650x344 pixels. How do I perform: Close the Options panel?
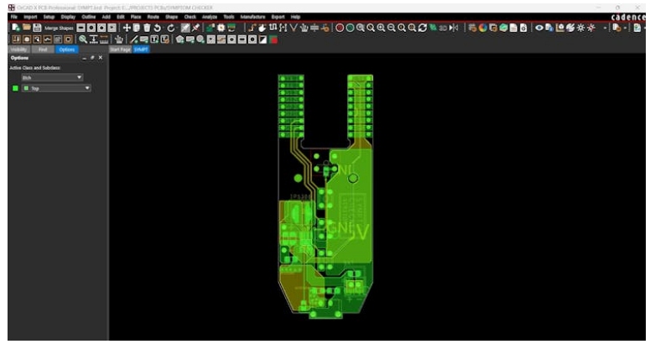coord(101,58)
